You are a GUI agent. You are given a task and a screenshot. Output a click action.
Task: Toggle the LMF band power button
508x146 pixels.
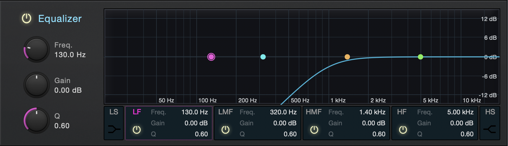click(225, 130)
